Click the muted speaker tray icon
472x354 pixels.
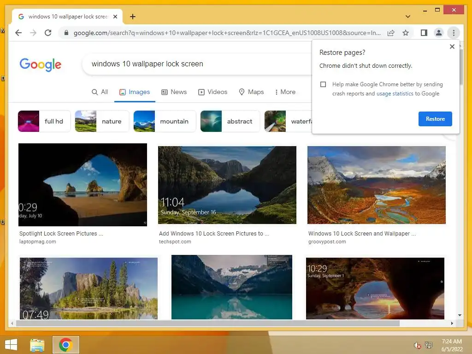click(417, 346)
